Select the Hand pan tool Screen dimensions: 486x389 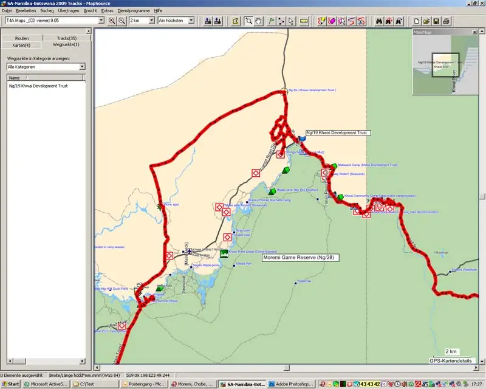coord(258,21)
